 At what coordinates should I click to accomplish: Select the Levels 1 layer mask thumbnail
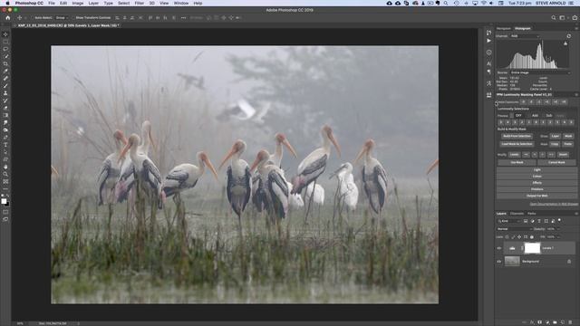[532, 248]
